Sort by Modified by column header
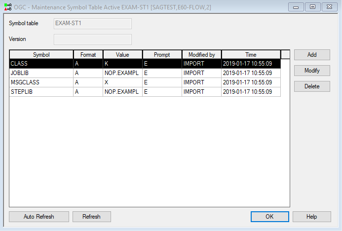 pos(201,55)
